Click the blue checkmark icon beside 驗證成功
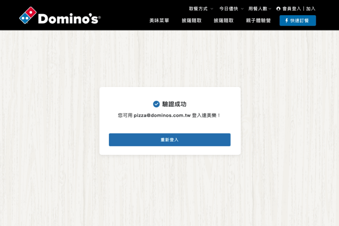339x226 pixels. point(156,104)
